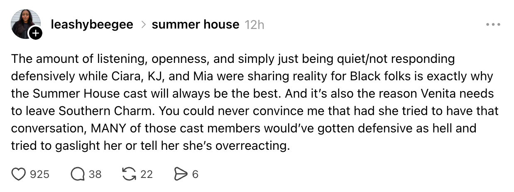Viewport: 514px width, 192px height.
Task: Like the post with the heart icon
Action: click(18, 174)
